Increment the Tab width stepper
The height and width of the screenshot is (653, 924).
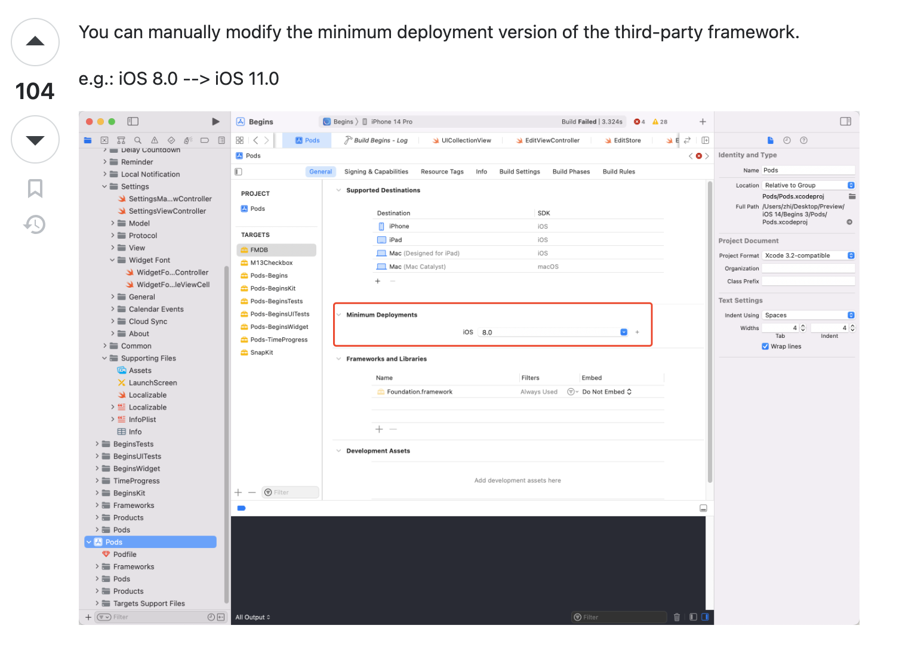point(803,326)
